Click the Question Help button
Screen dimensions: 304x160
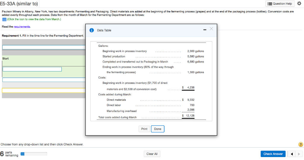coord(280,4)
